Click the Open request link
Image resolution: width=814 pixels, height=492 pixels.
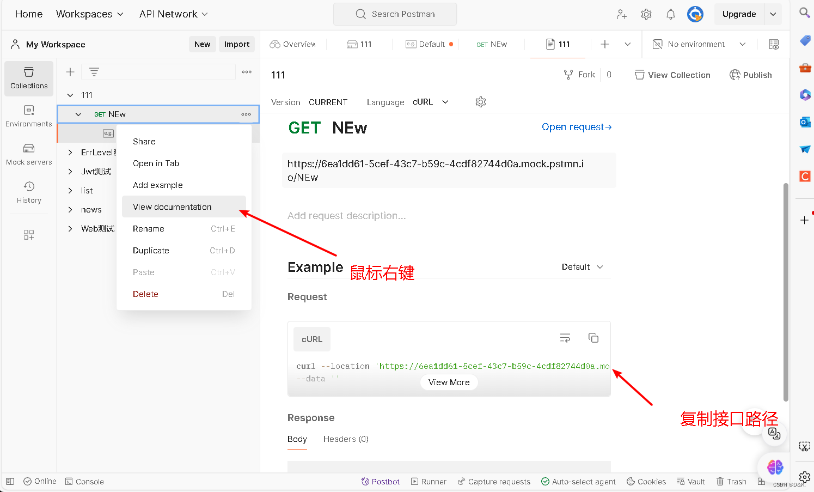coord(577,127)
